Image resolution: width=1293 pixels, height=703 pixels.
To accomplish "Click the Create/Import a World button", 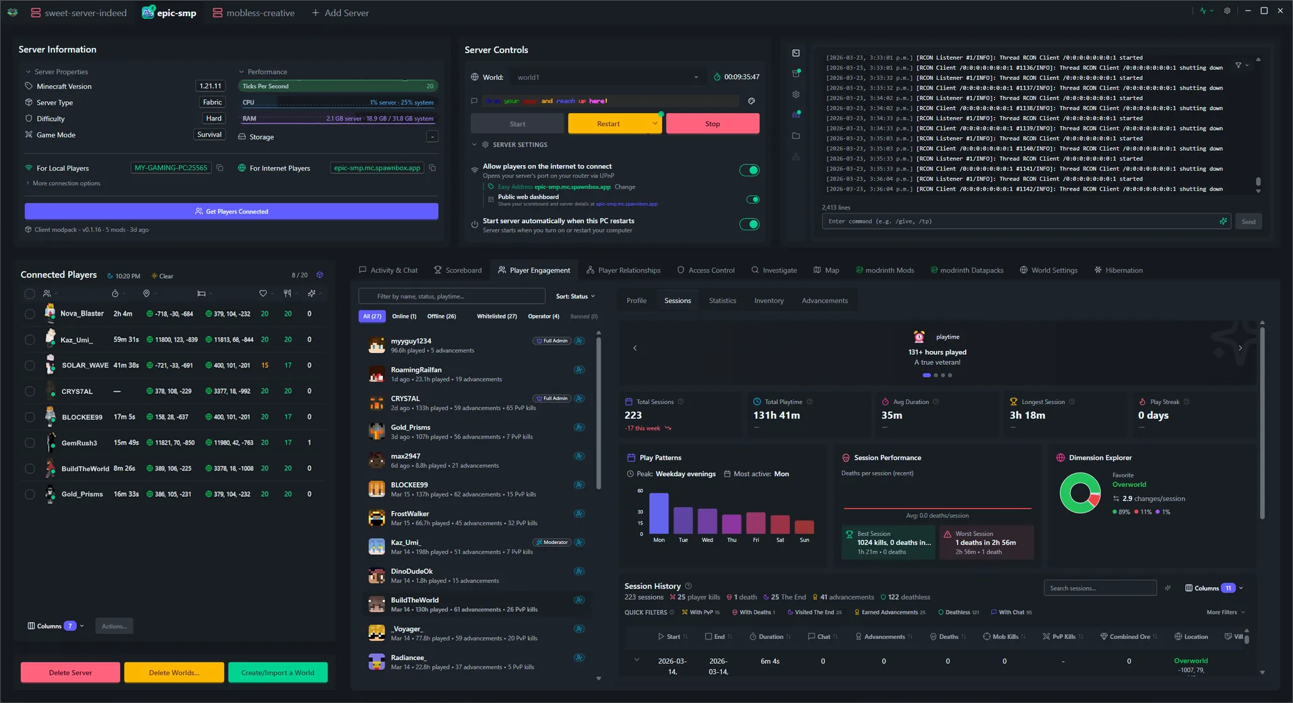I will [277, 672].
